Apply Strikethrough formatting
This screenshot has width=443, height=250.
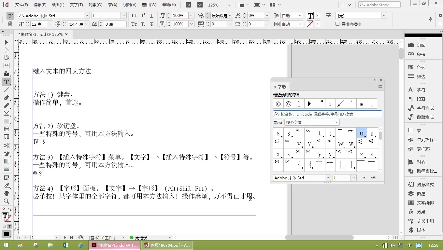tap(152, 24)
